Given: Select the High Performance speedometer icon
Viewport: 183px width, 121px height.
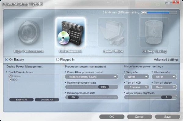Looking at the screenshot, I should point(29,32).
